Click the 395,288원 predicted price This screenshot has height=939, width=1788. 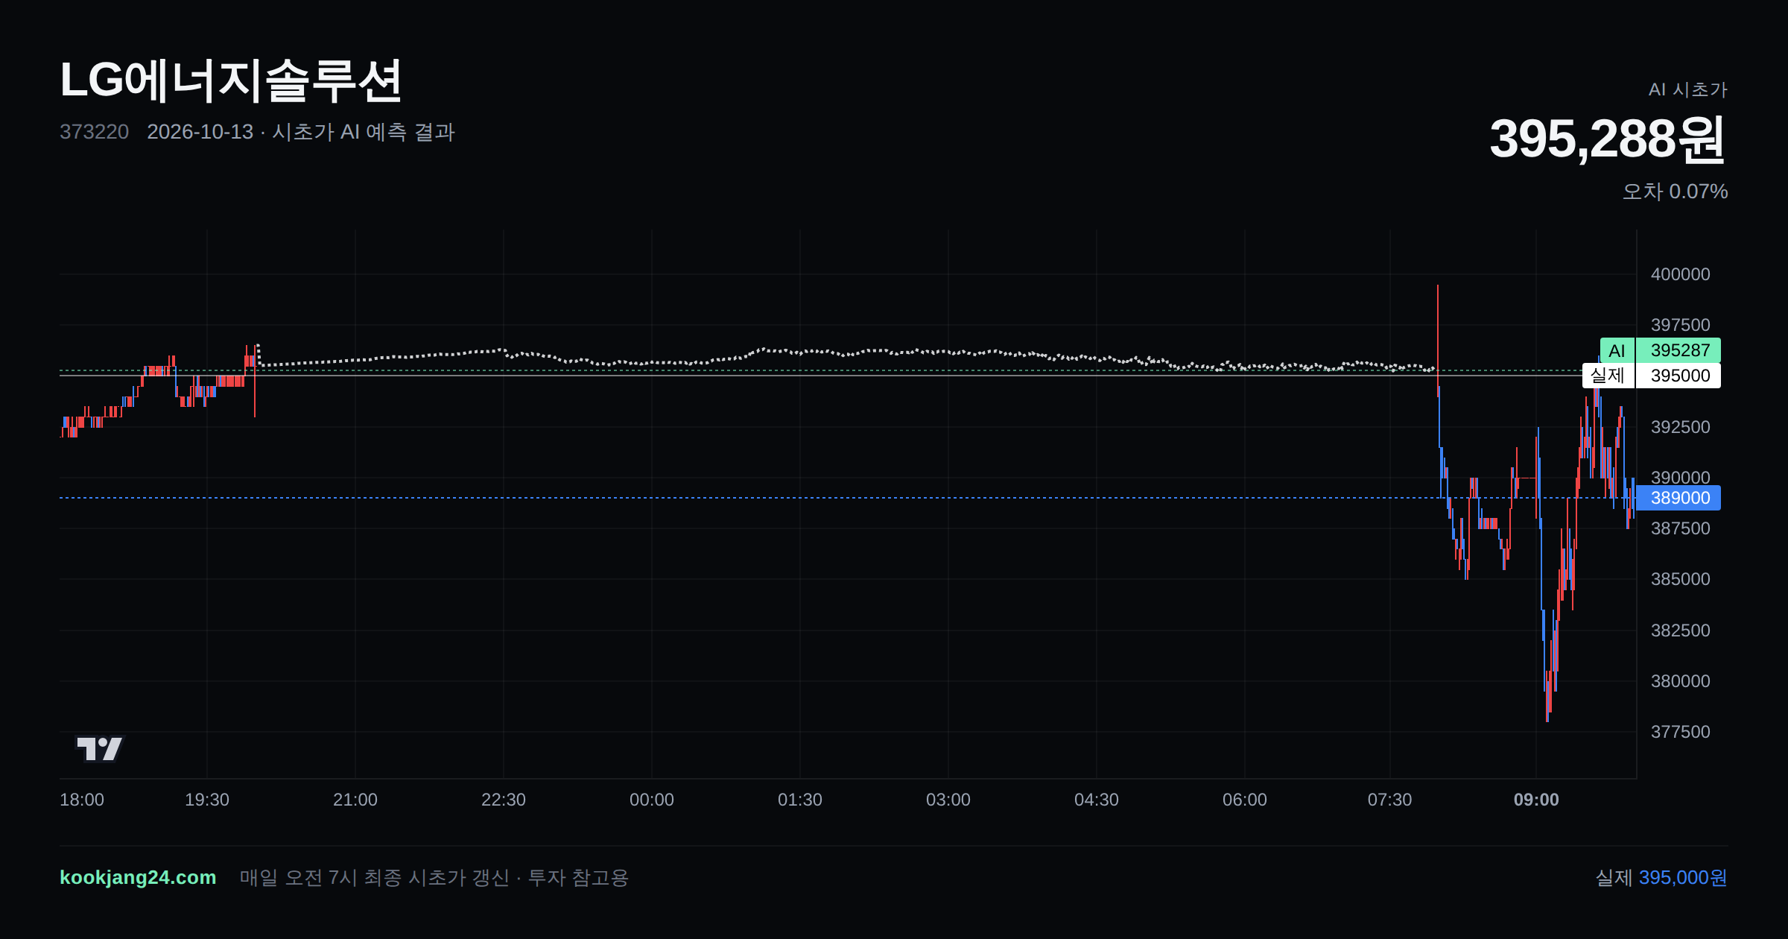tap(1608, 139)
